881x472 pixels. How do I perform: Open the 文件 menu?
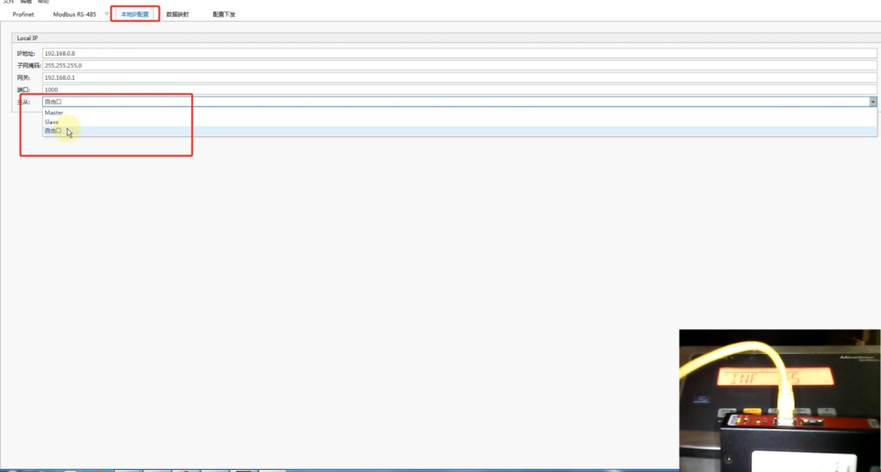(x=8, y=1)
